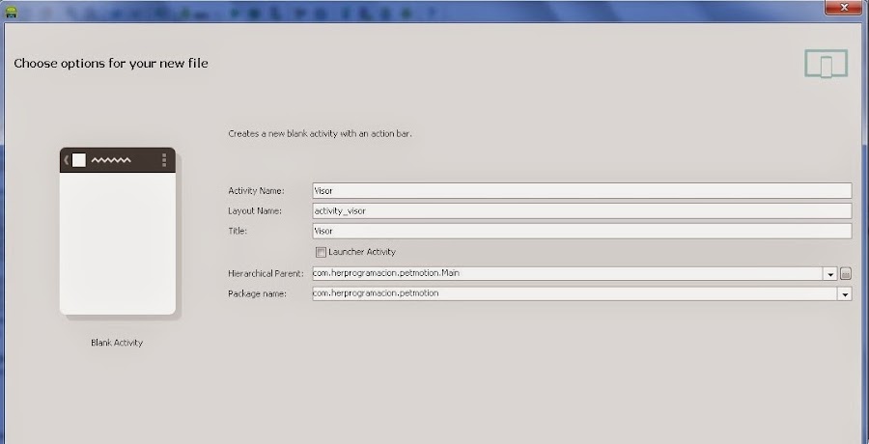
Task: Click the Blank Activity preview thumbnail
Action: (118, 231)
